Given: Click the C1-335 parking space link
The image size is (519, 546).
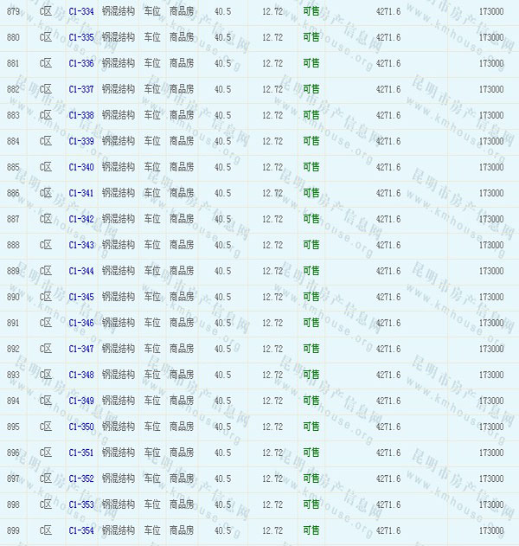Looking at the screenshot, I should 81,37.
